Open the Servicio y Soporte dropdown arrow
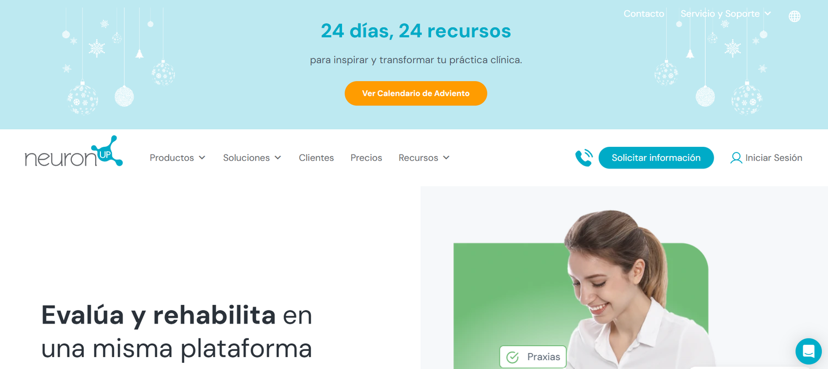This screenshot has height=369, width=828. pyautogui.click(x=768, y=14)
